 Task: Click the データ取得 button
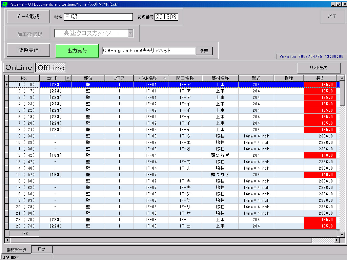(x=28, y=16)
